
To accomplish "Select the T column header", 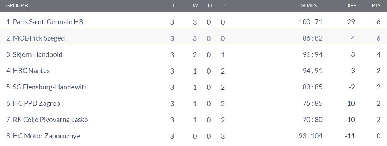I will click(174, 6).
